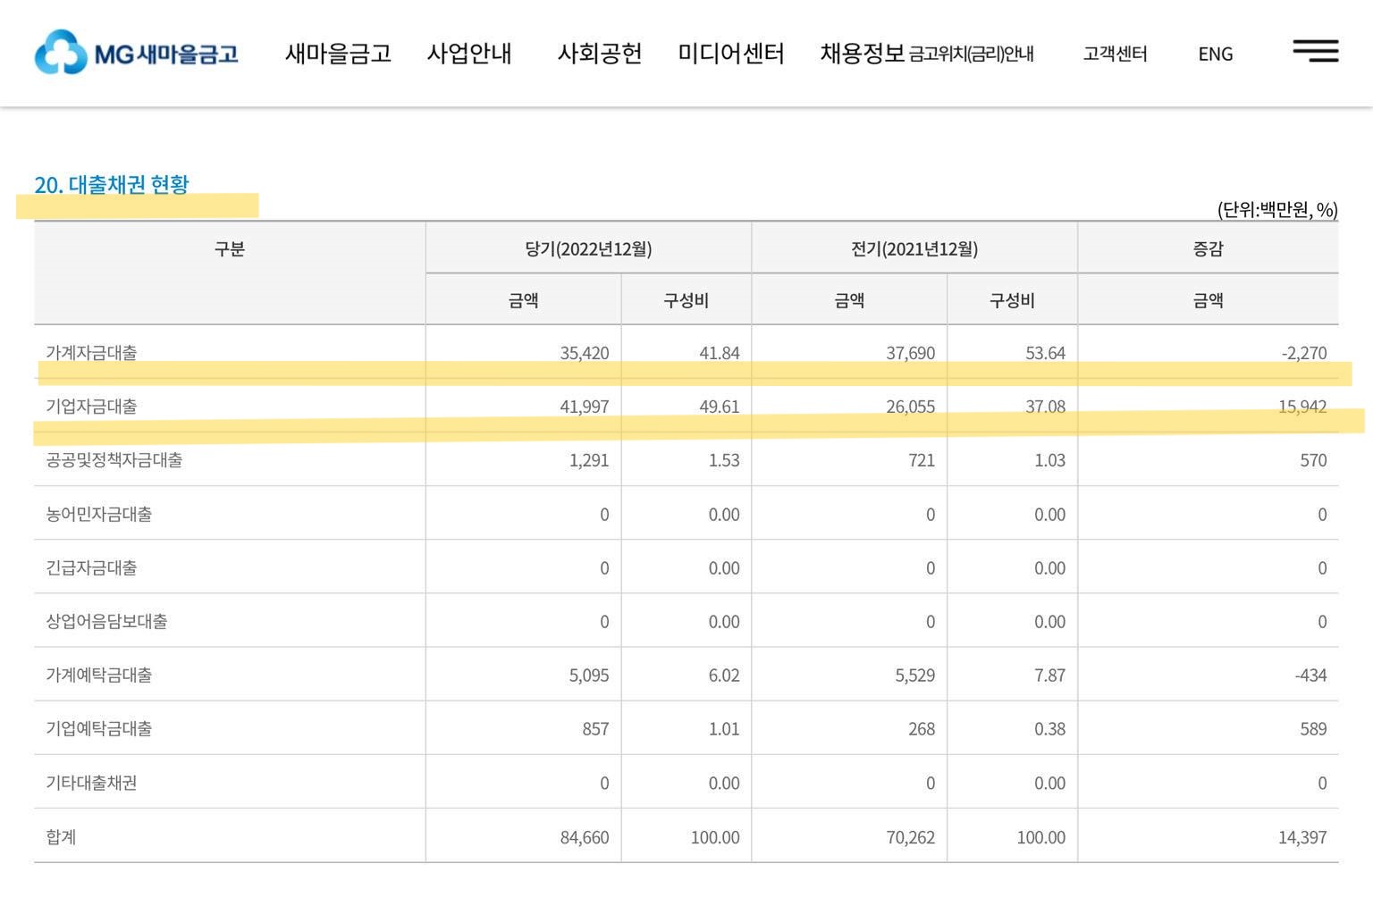Screen dimensions: 1373x906
Task: Click the MG새마을금고 logo
Action: (136, 53)
